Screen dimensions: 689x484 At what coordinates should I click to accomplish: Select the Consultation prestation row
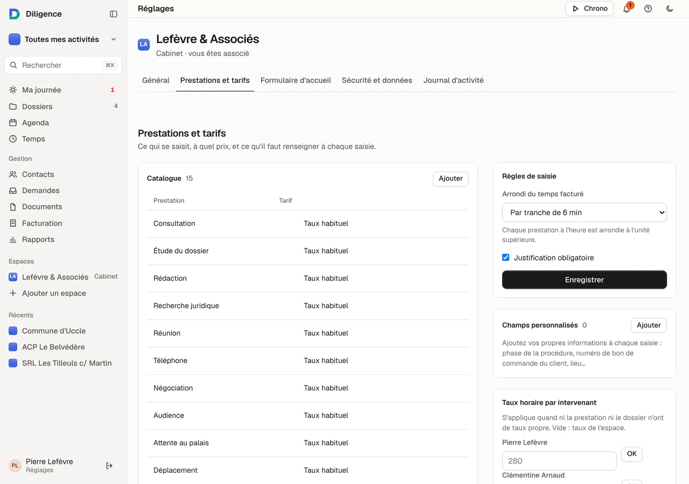pos(307,224)
